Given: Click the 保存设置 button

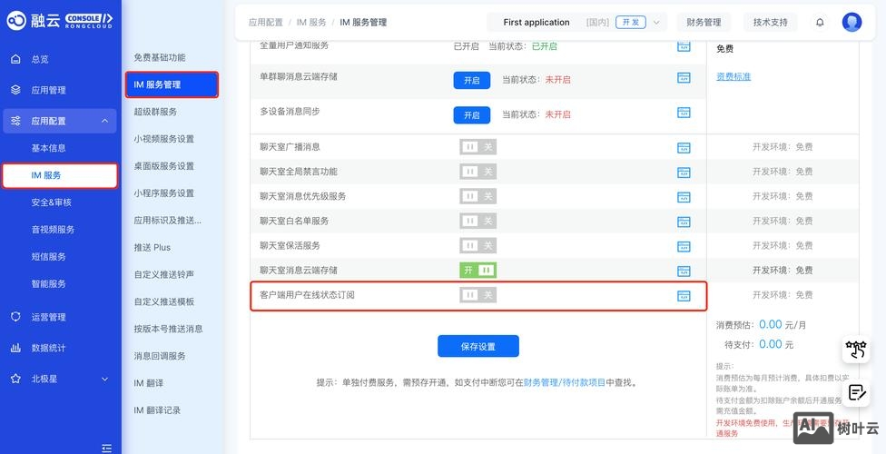Looking at the screenshot, I should (x=478, y=347).
